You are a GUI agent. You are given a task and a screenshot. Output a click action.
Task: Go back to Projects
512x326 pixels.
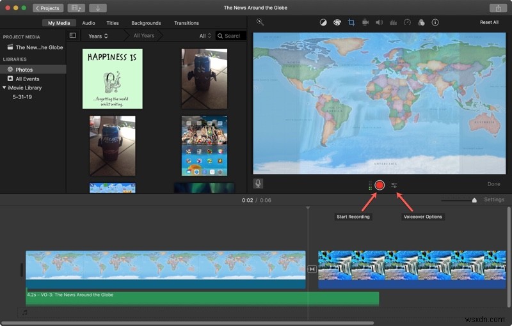coord(47,8)
